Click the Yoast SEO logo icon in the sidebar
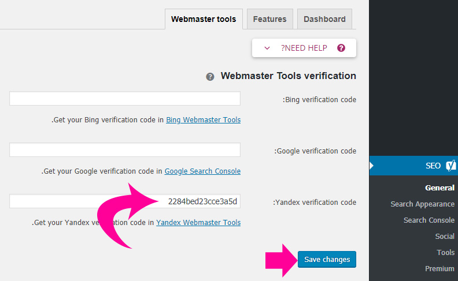The width and height of the screenshot is (458, 281). point(451,166)
